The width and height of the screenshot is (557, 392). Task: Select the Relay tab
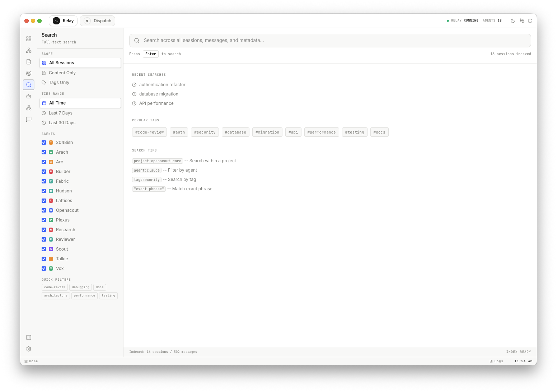pyautogui.click(x=64, y=21)
